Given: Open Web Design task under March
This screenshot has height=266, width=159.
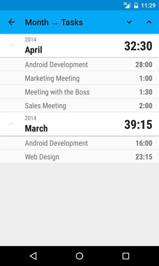Looking at the screenshot, I should [79, 157].
